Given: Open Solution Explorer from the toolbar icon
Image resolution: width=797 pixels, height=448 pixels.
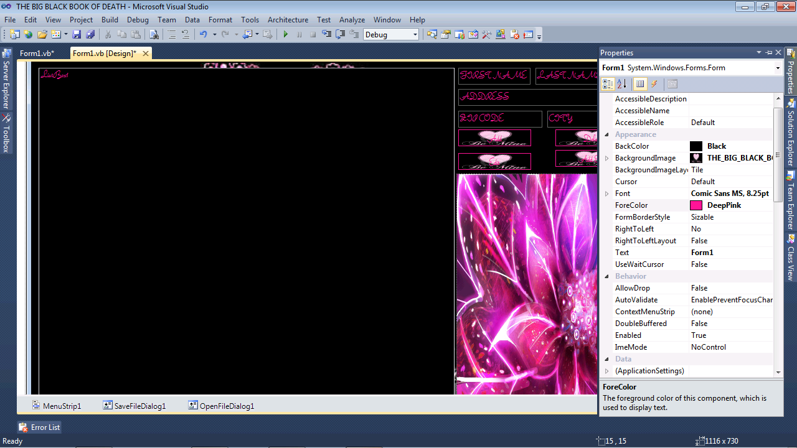Looking at the screenshot, I should 432,35.
